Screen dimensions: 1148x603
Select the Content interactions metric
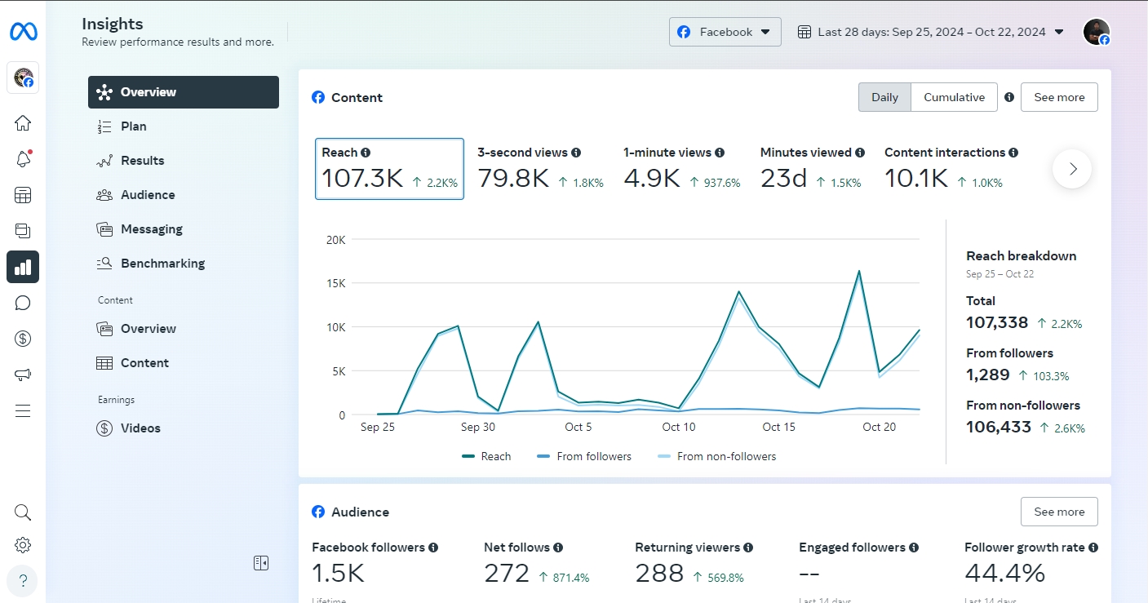coord(951,169)
